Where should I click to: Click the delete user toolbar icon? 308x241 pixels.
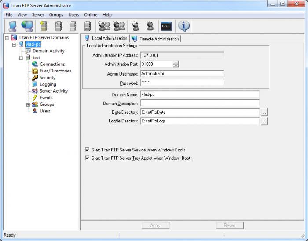(x=150, y=26)
